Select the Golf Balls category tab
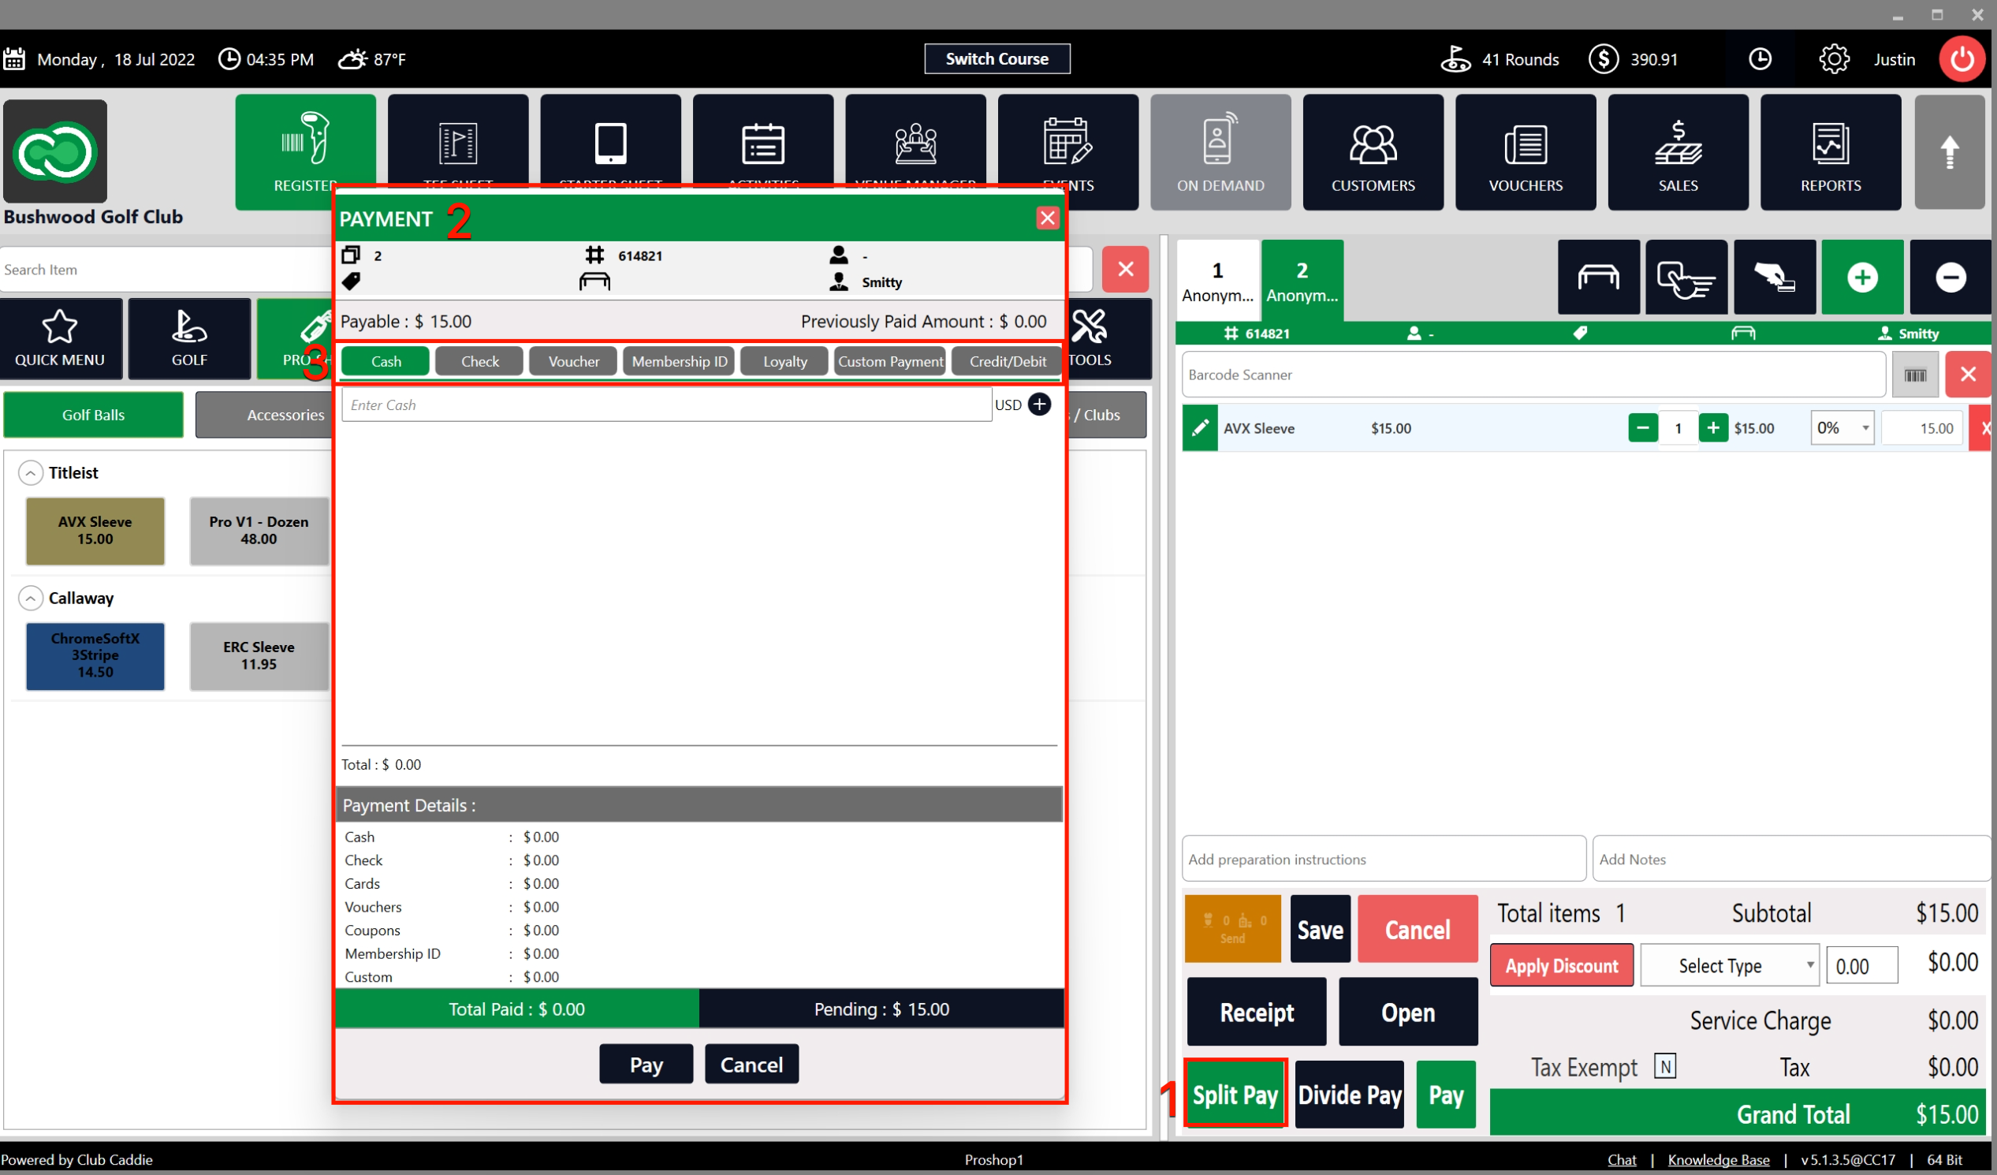The image size is (1997, 1175). click(x=94, y=415)
